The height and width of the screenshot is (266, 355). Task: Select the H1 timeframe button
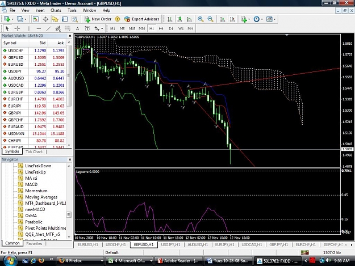(152, 29)
